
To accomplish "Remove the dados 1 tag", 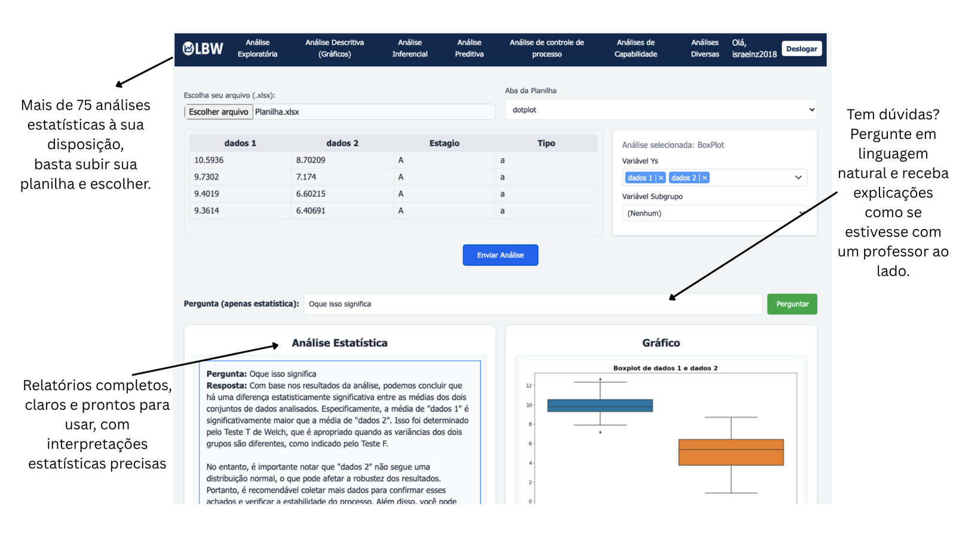I will pyautogui.click(x=661, y=178).
